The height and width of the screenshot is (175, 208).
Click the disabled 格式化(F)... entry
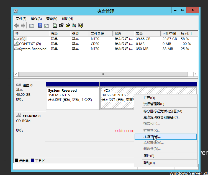point(166,123)
